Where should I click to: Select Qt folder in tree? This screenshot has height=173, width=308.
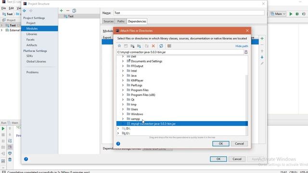[133, 99]
